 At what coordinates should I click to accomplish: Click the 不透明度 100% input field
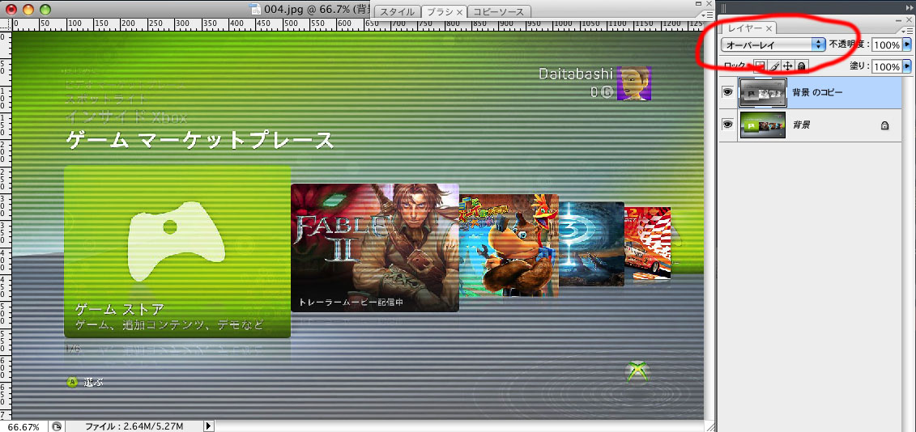(x=888, y=45)
